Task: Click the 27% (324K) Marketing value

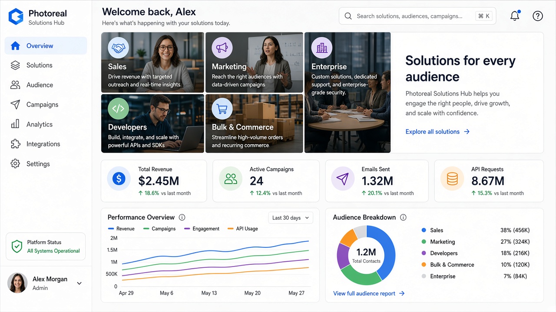Action: tap(515, 242)
